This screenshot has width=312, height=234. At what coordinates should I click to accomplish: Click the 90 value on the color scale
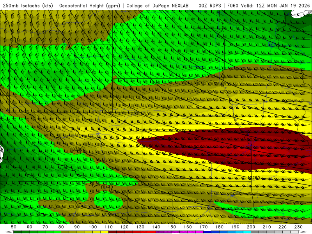point(77,227)
